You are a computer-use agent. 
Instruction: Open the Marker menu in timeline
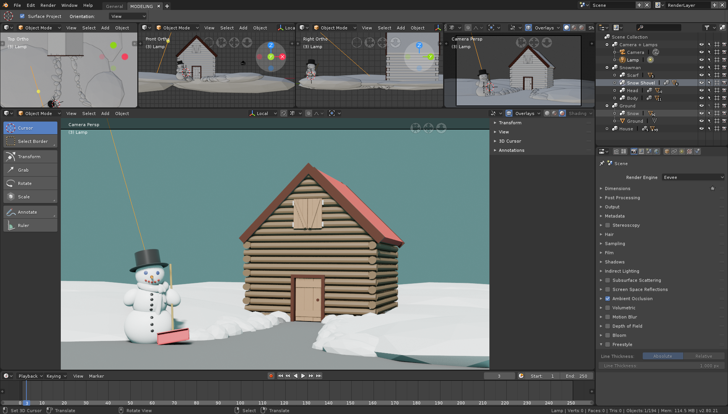[96, 376]
